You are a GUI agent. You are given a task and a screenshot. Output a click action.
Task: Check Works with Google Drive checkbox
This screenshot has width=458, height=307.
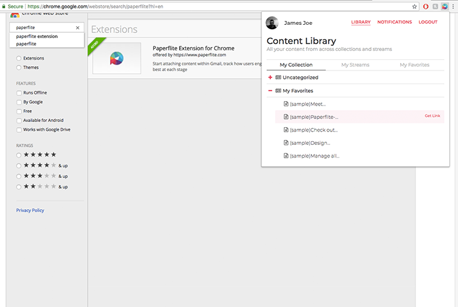[19, 130]
